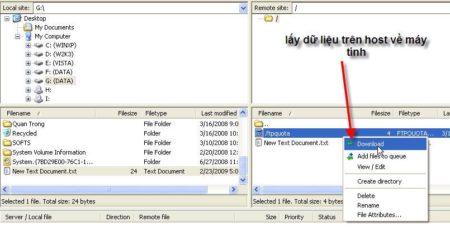
Task: Click the SOFTS folder icon
Action: [x=7, y=143]
